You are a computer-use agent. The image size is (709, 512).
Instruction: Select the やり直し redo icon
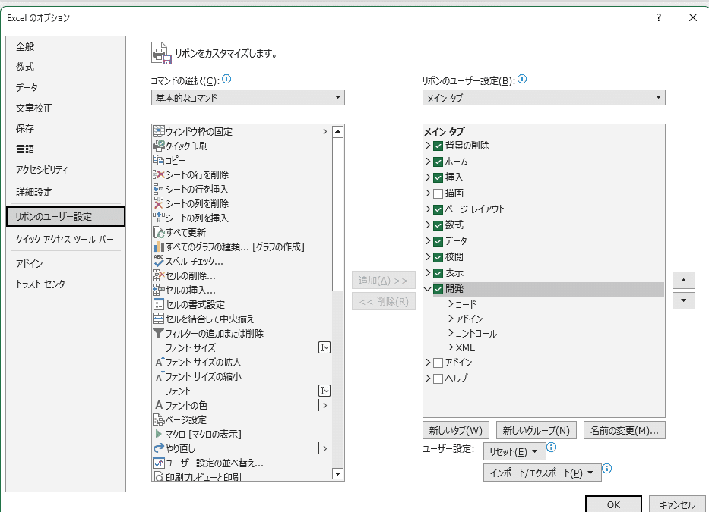tap(158, 448)
